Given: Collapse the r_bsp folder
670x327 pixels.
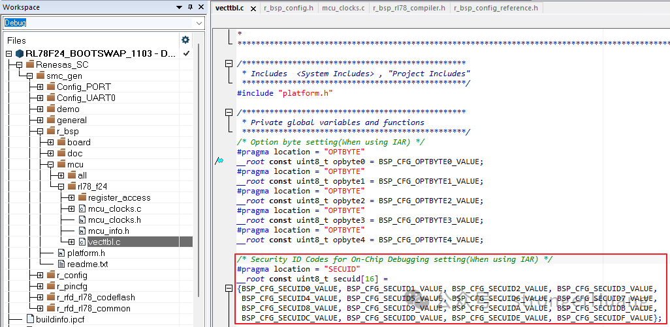Looking at the screenshot, I should click(x=40, y=131).
